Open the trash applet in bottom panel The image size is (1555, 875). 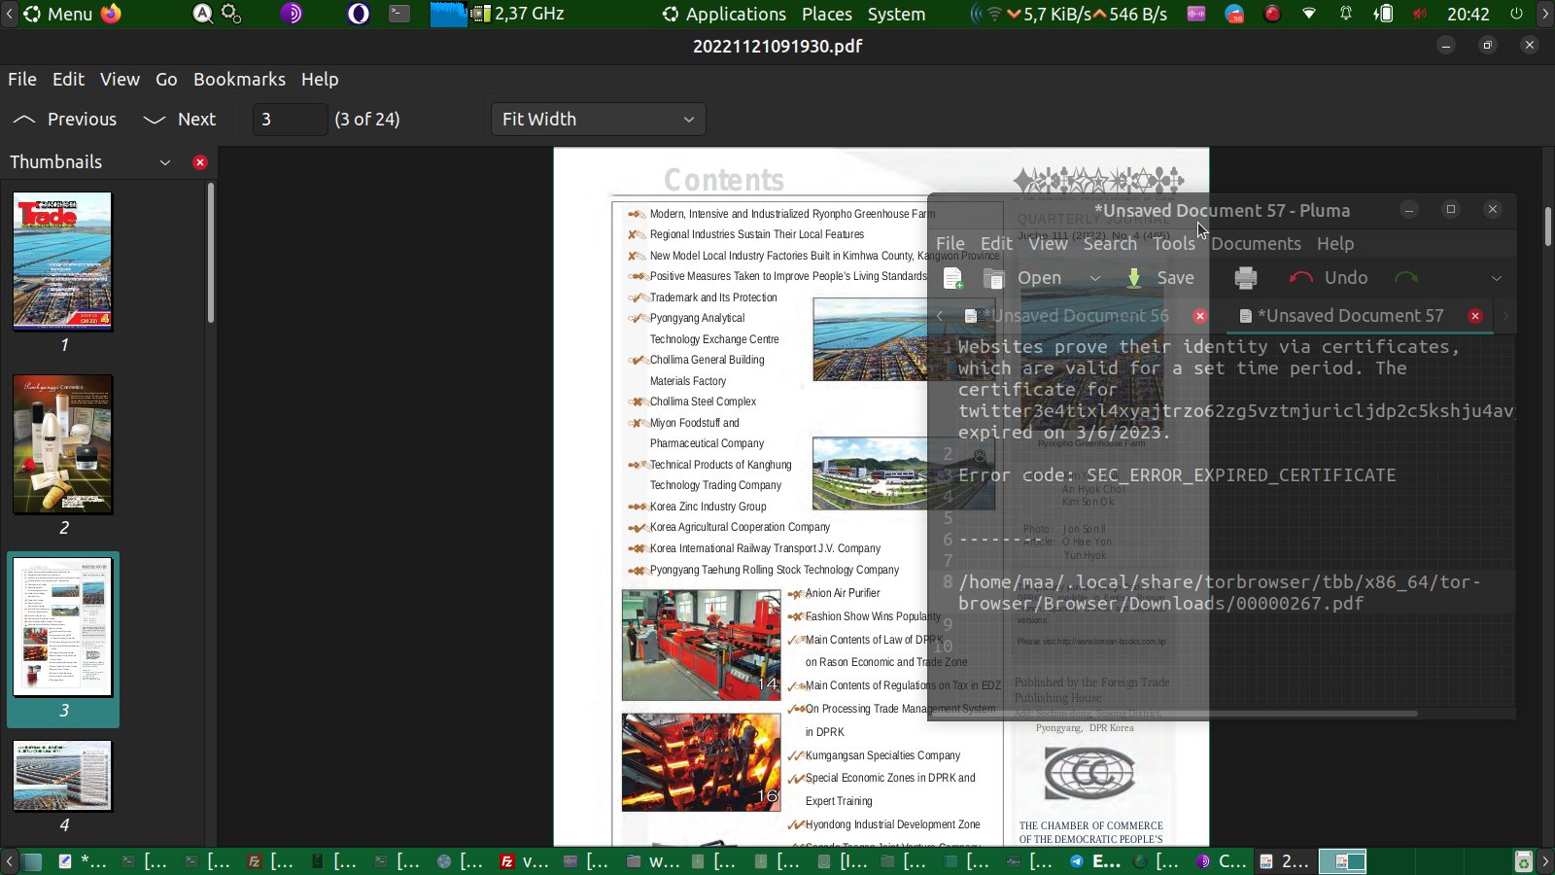tap(1523, 861)
